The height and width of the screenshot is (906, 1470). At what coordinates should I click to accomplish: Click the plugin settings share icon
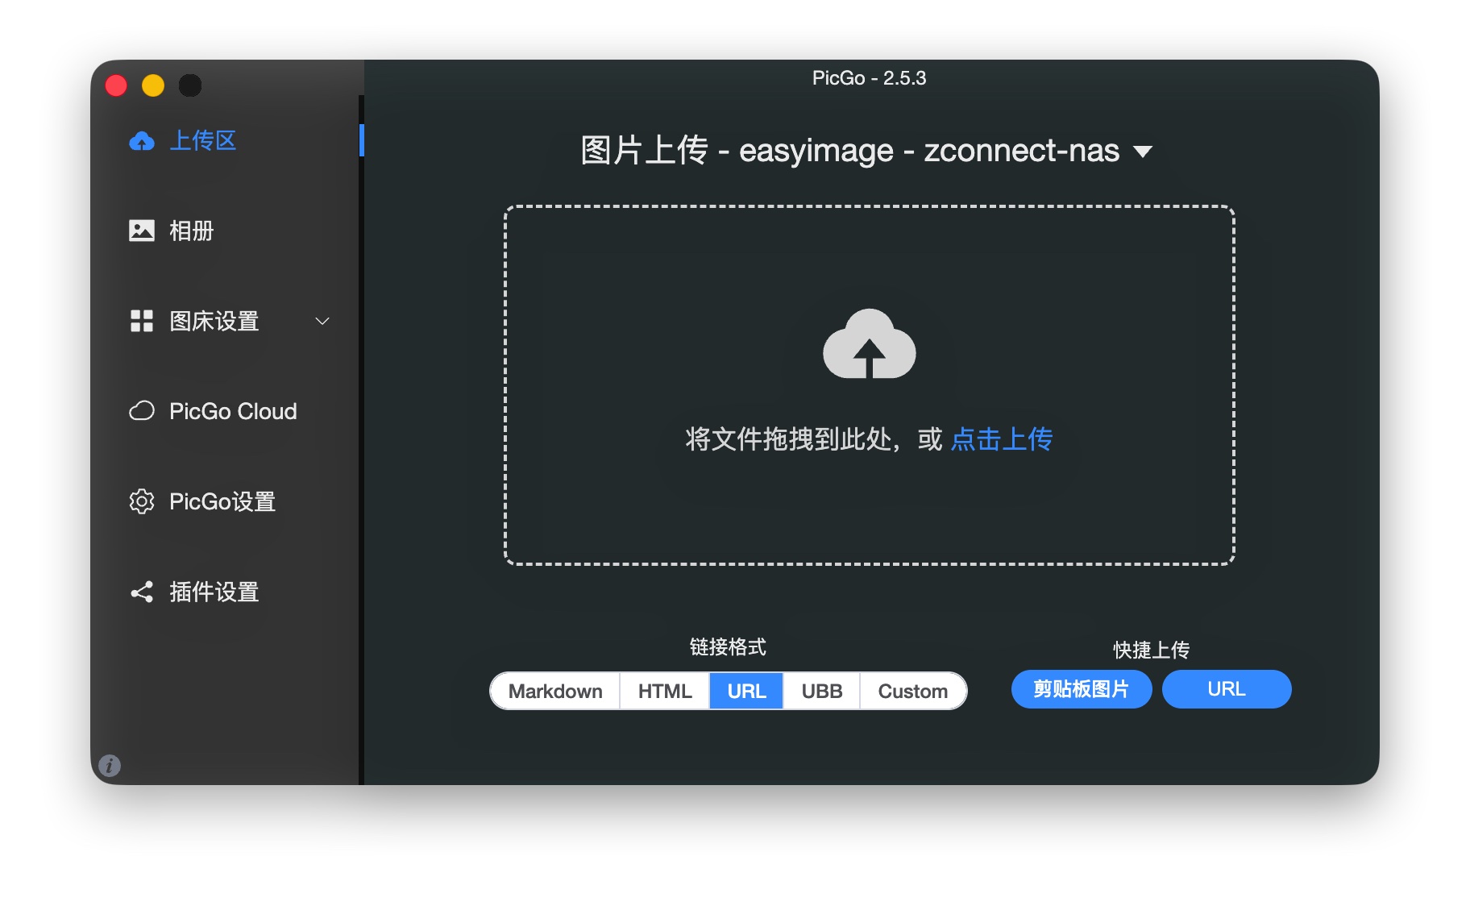point(142,592)
